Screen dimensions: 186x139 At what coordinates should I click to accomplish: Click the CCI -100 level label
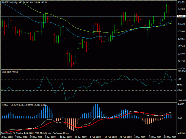179,90
